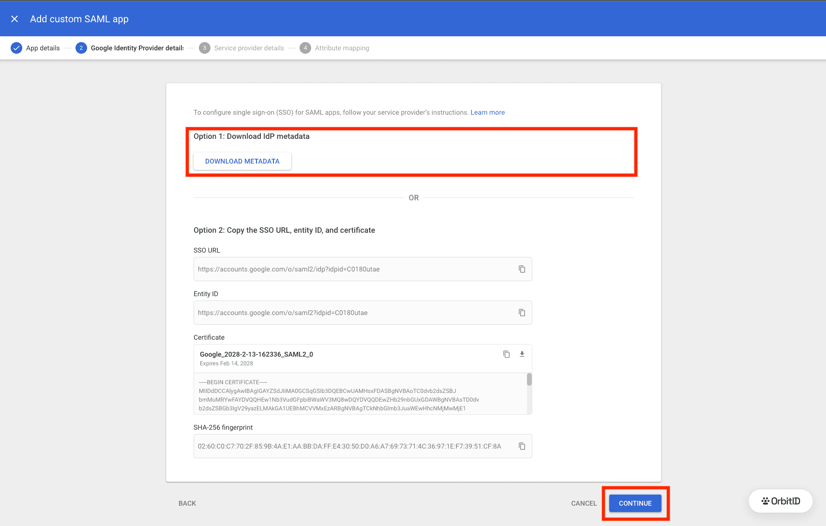
Task: Cancel the SAML app setup
Action: click(584, 503)
